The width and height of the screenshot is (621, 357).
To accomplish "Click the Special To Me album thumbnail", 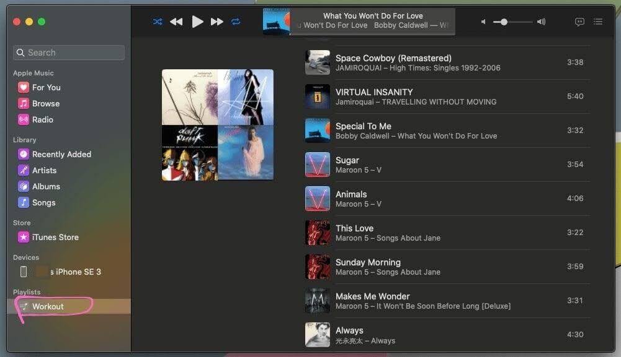I will 318,131.
